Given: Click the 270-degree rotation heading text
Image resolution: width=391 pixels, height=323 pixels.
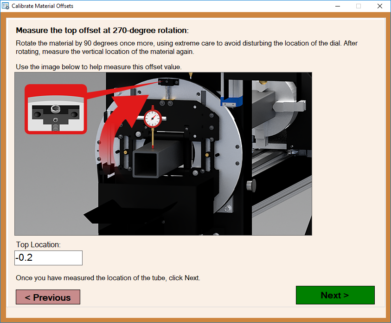Looking at the screenshot, I should (102, 31).
